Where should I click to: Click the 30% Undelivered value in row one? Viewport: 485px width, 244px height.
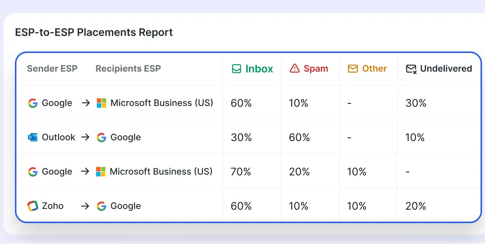(416, 103)
